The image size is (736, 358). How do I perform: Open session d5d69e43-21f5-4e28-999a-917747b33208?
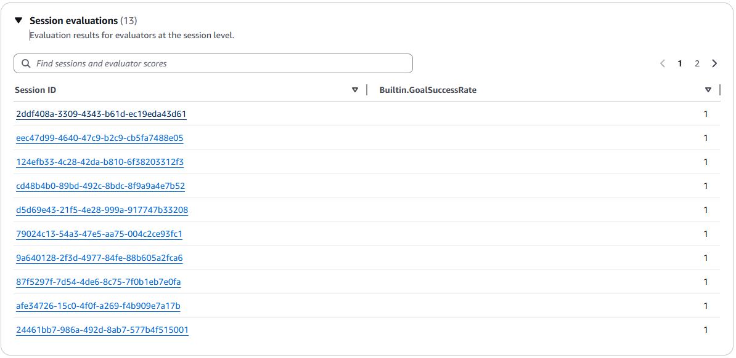pos(102,210)
